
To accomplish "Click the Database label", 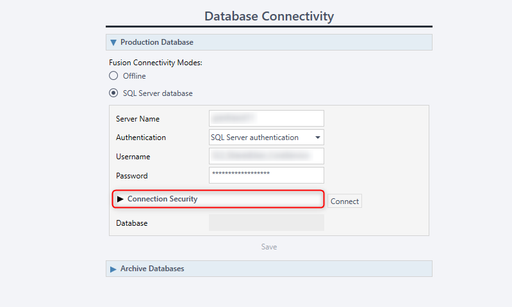I will click(x=131, y=223).
